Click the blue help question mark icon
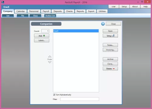The height and width of the screenshot is (109, 152). pyautogui.click(x=103, y=24)
